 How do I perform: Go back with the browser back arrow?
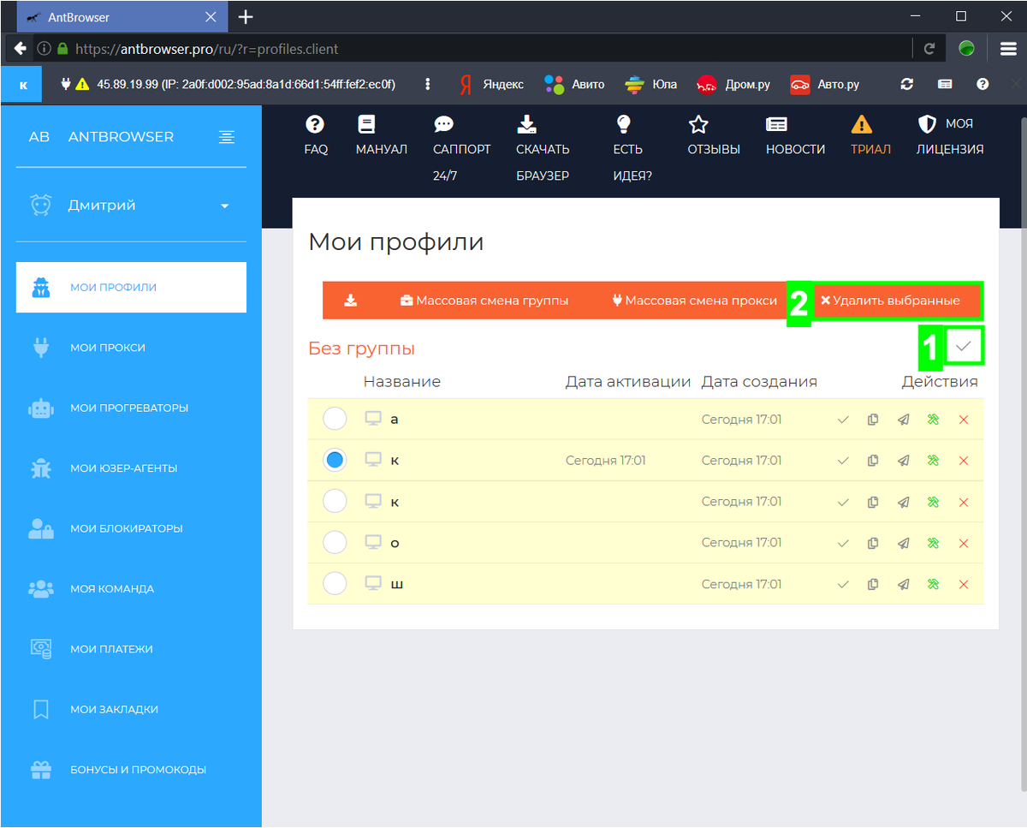coord(20,49)
